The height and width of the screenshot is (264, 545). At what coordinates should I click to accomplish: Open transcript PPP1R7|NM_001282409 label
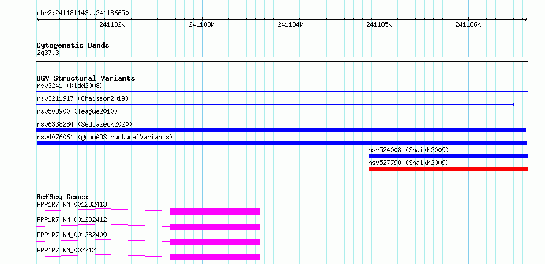pyautogui.click(x=72, y=235)
